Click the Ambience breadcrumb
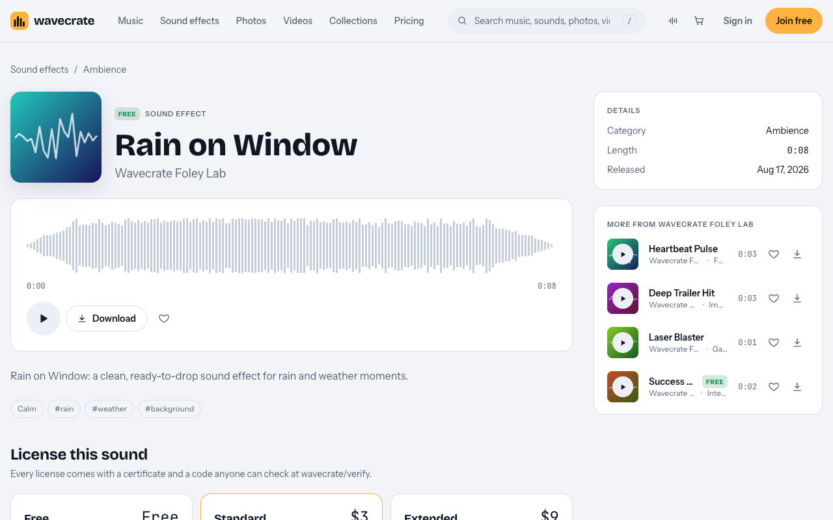The width and height of the screenshot is (833, 520). (x=105, y=70)
